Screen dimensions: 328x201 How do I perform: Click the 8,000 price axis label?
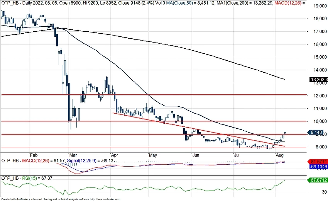pyautogui.click(x=321, y=147)
